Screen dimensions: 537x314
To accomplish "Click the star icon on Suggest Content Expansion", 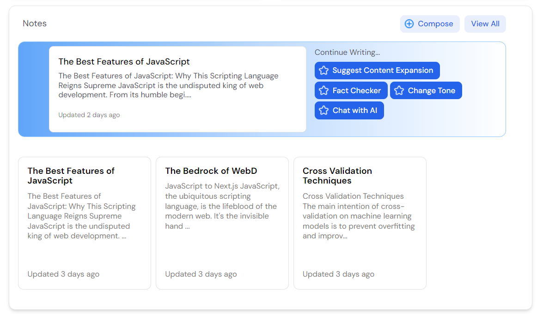I will [x=324, y=71].
